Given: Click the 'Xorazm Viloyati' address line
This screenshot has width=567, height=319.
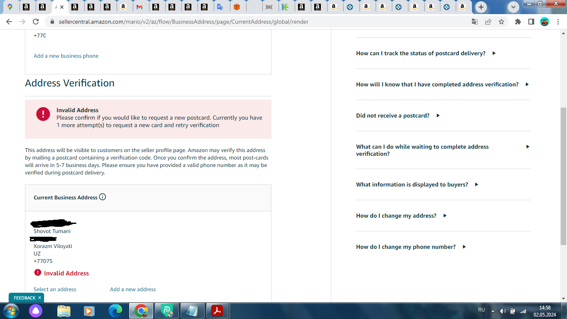Looking at the screenshot, I should (53, 246).
